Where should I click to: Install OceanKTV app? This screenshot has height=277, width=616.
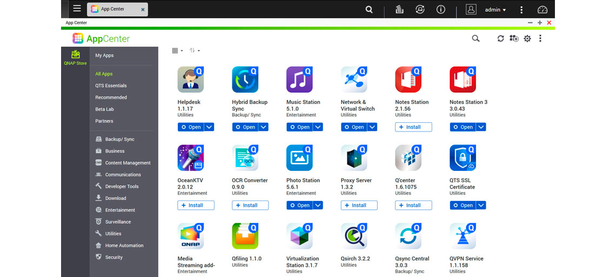click(196, 205)
